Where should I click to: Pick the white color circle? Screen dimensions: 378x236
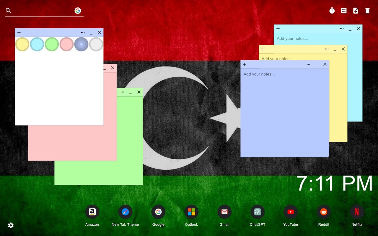pos(96,44)
